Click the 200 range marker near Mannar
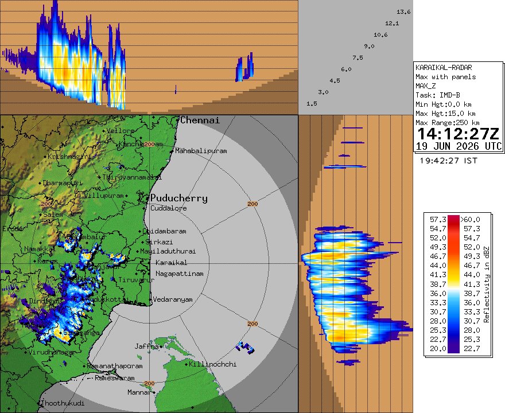The height and width of the screenshot is (413, 505). pos(149,383)
